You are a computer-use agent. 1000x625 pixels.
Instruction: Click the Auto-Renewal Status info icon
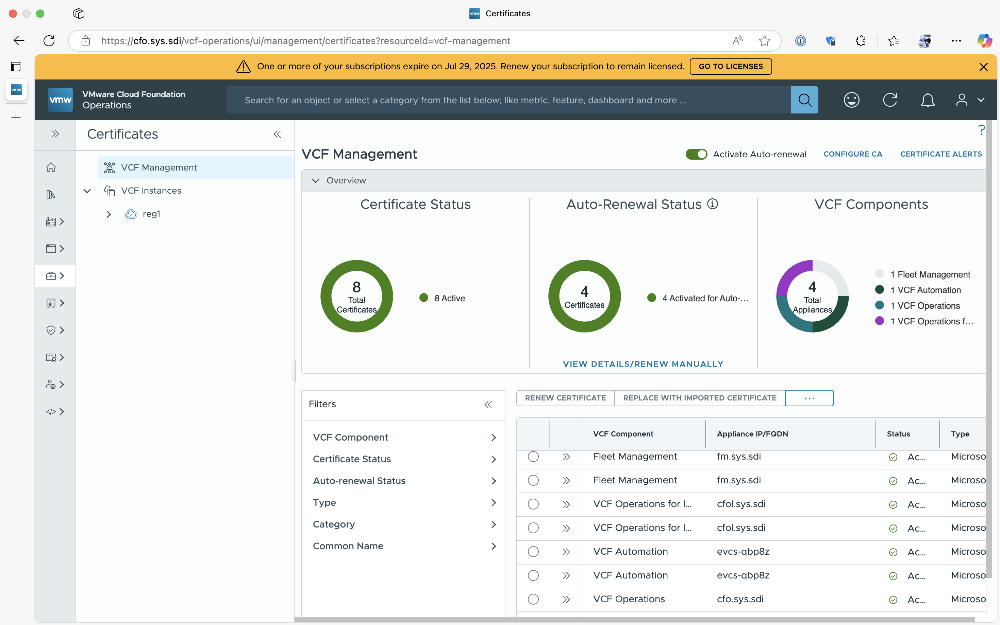[x=712, y=204]
